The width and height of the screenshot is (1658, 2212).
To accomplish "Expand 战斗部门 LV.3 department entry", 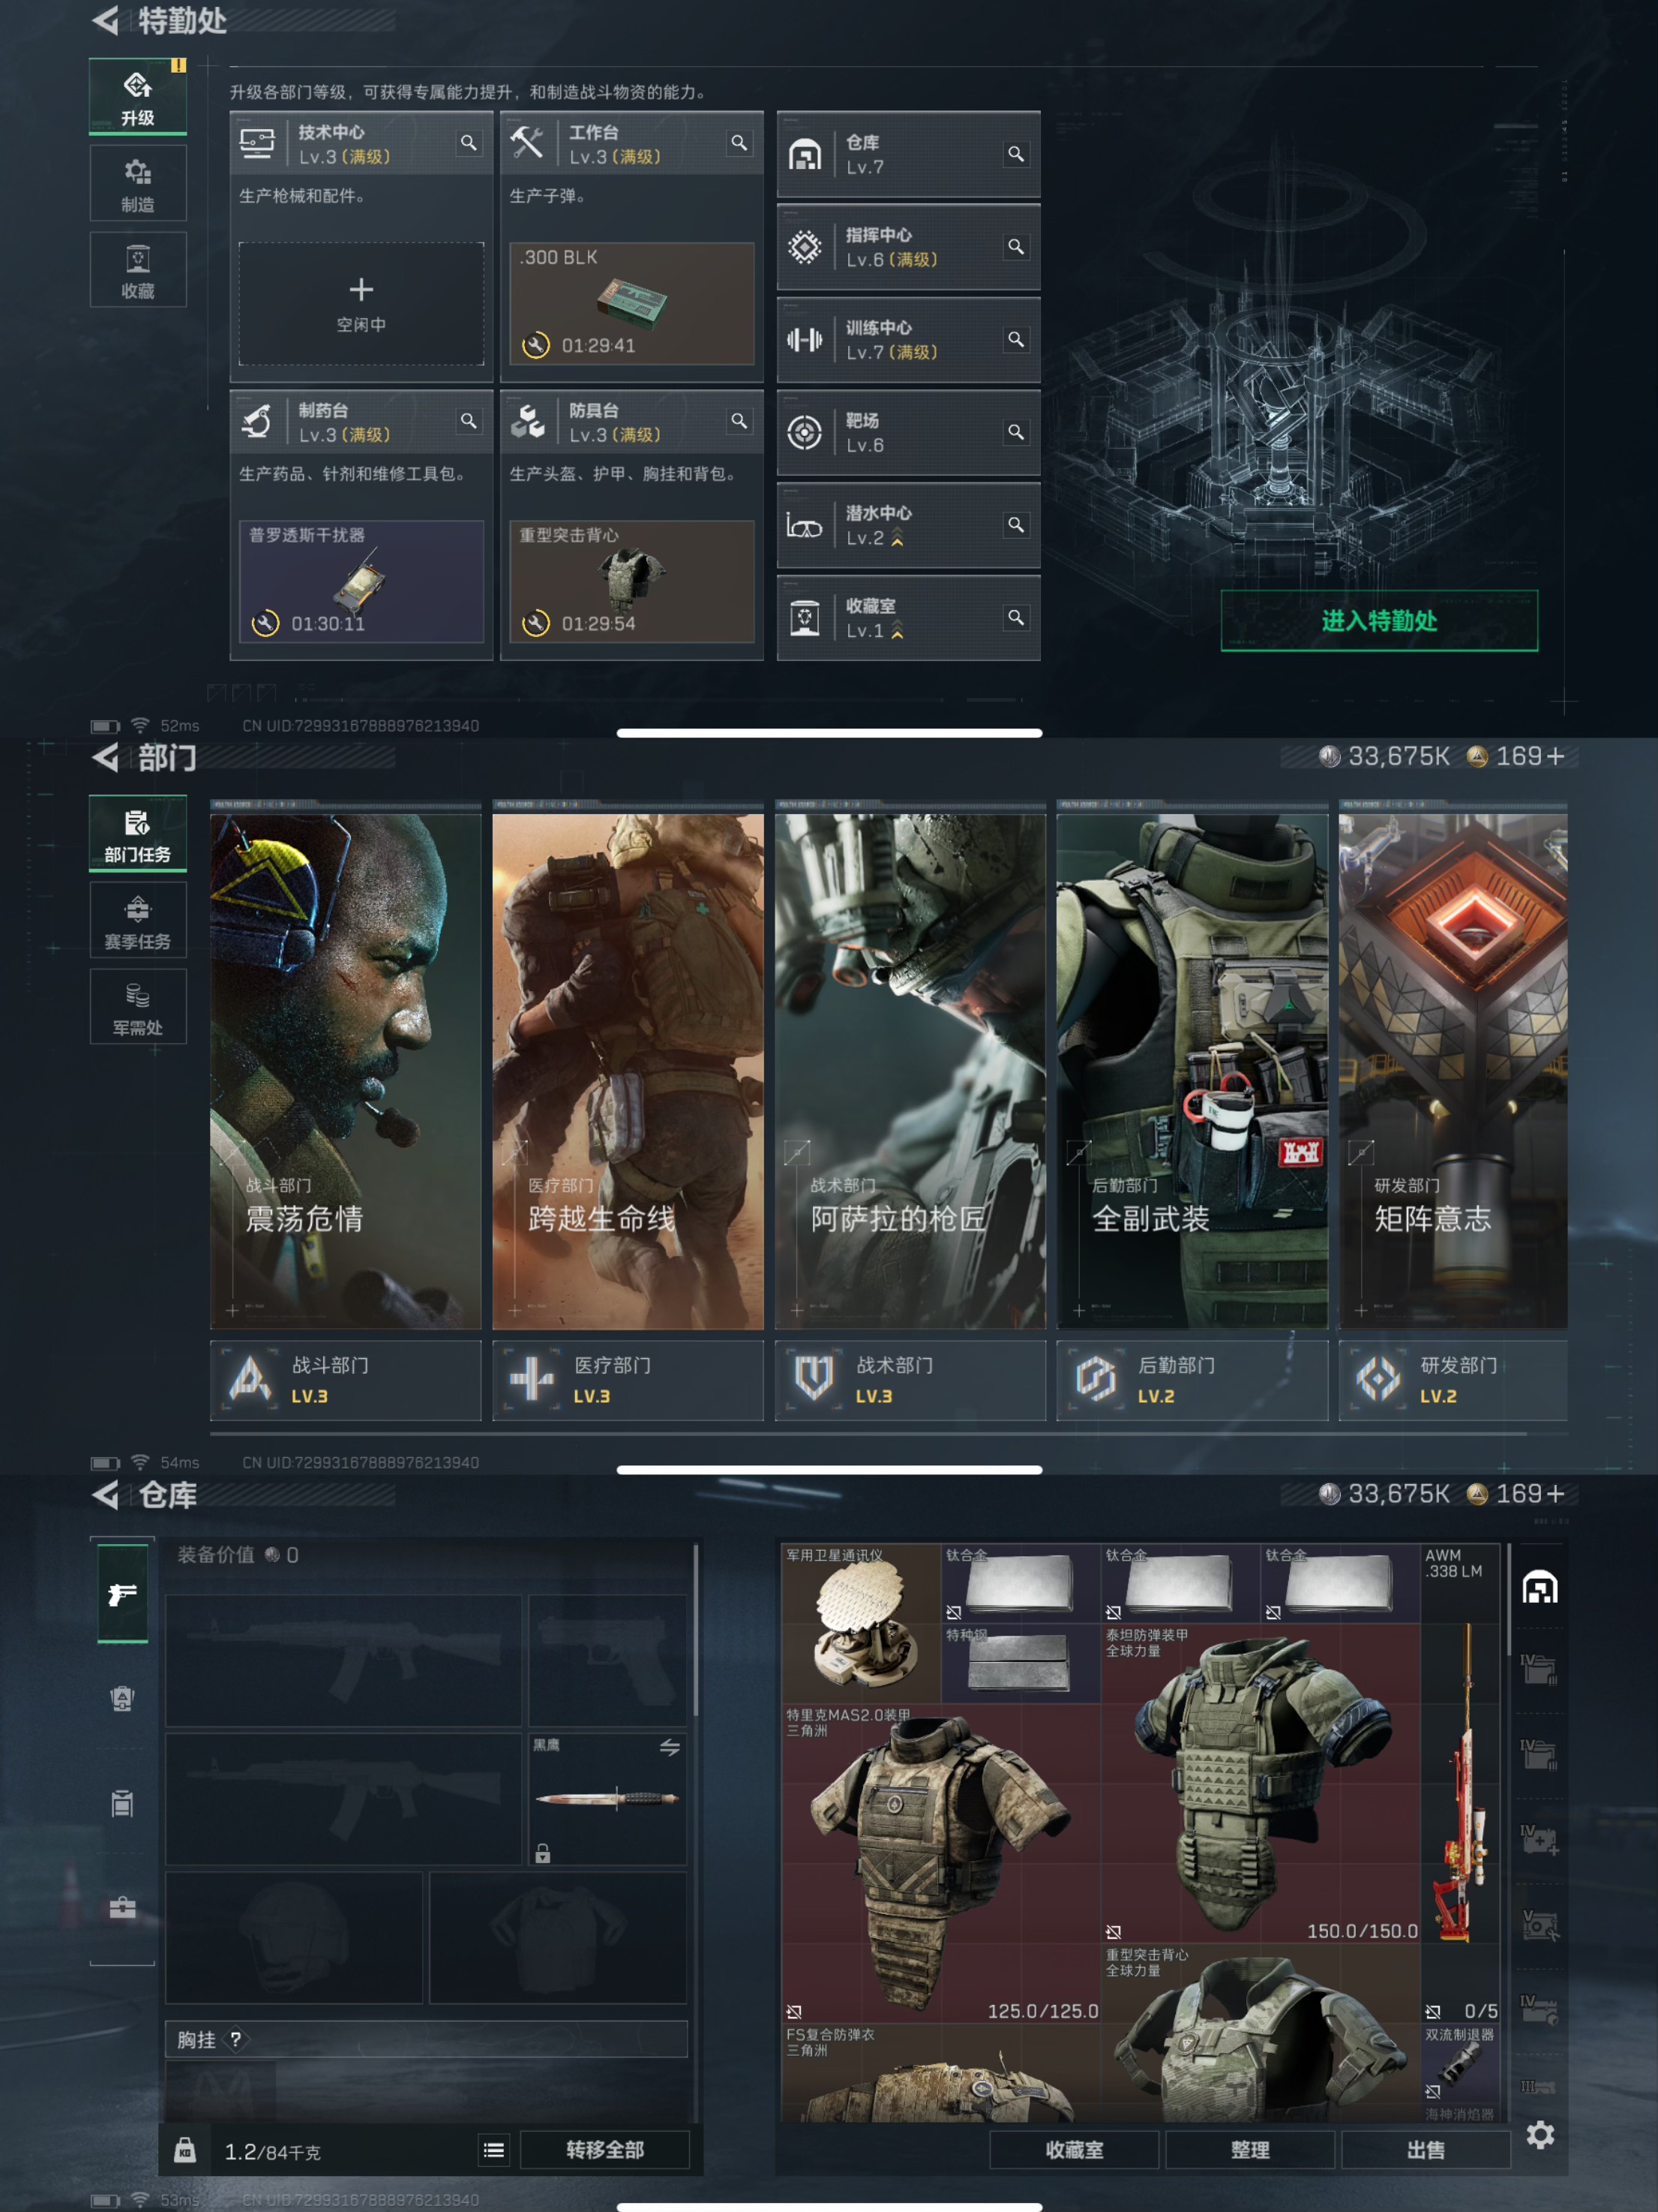I will click(x=345, y=1380).
